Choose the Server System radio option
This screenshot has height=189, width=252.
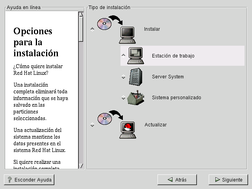point(124,77)
